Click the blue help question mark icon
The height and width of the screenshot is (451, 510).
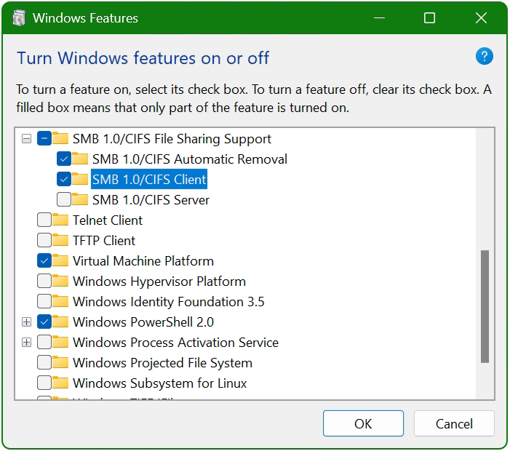(484, 57)
